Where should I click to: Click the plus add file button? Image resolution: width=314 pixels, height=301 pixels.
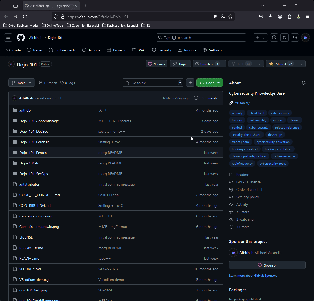pos(190,83)
